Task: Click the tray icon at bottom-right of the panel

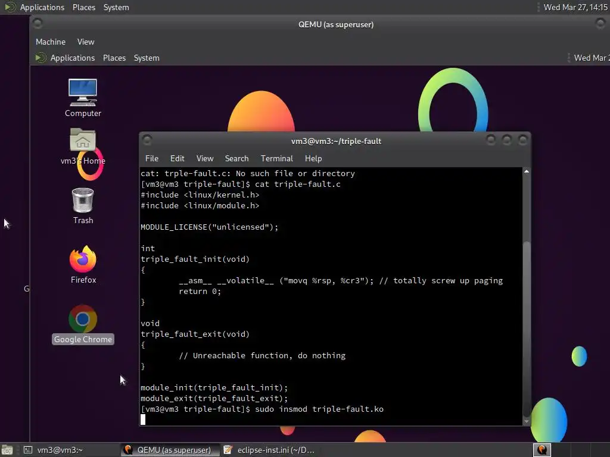Action: tap(541, 450)
